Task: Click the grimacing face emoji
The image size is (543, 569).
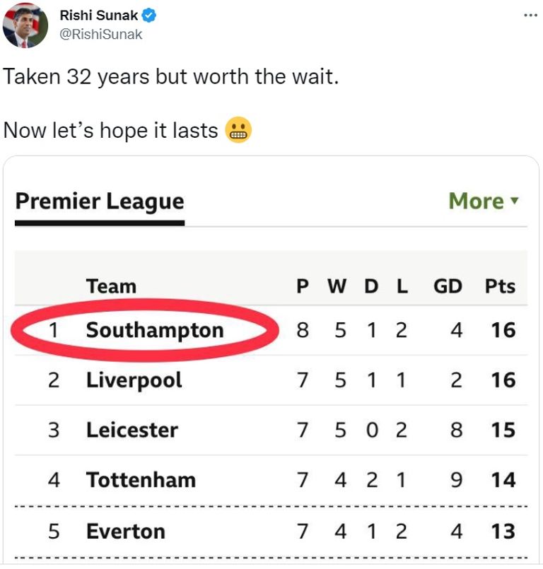Action: pos(238,130)
